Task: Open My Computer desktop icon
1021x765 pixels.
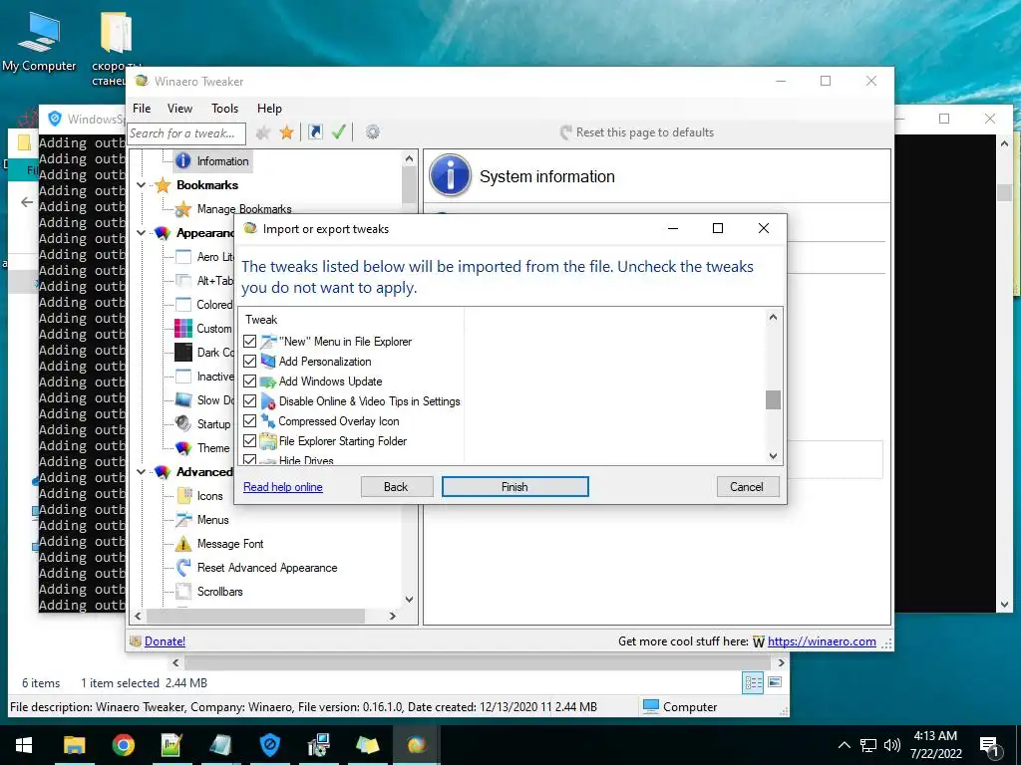Action: 39,41
